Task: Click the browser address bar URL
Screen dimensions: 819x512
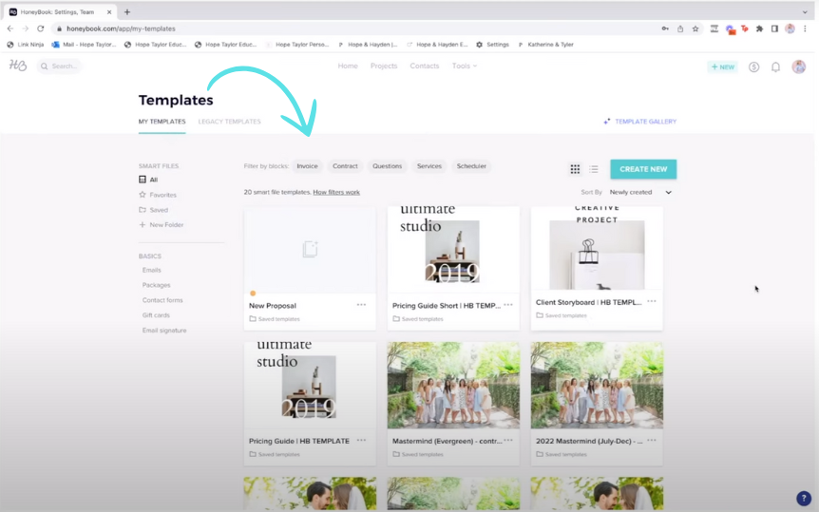Action: click(121, 28)
